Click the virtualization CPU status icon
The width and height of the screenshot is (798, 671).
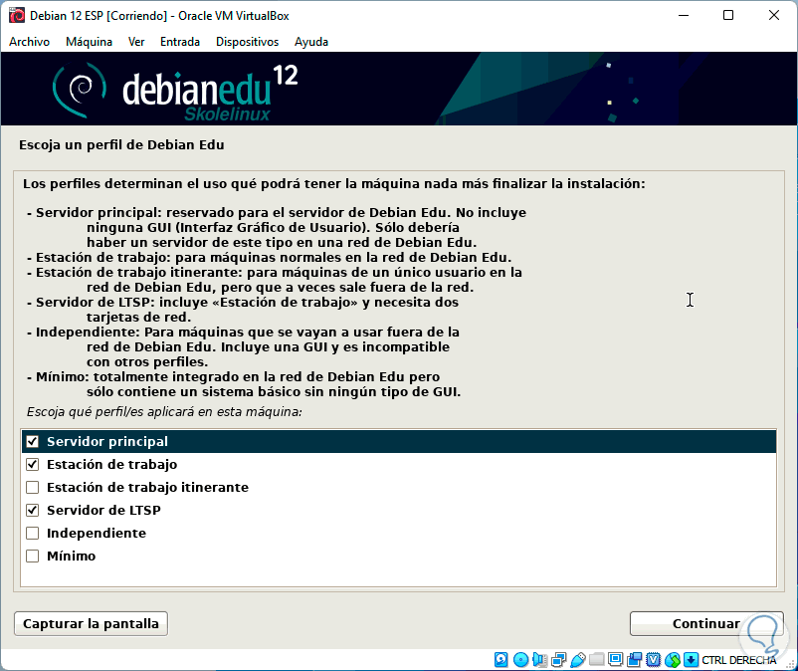[654, 660]
